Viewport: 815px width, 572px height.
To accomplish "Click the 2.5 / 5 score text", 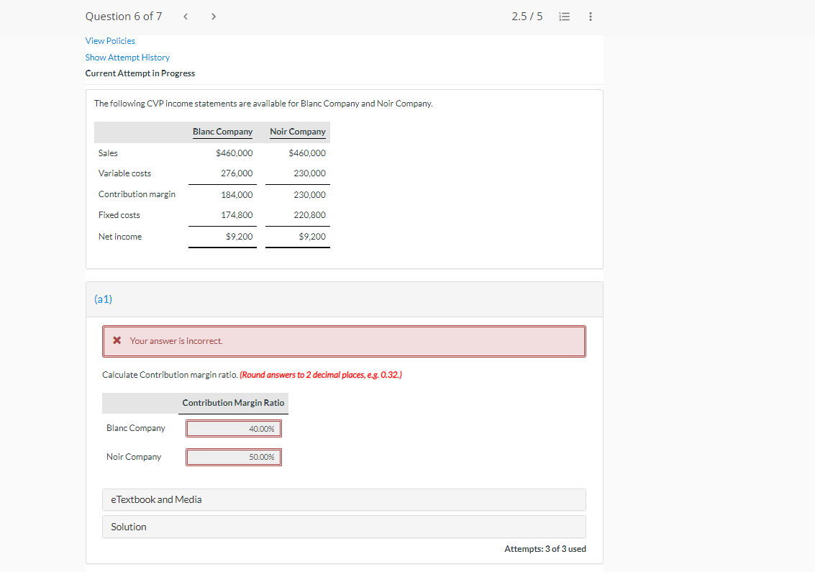I will point(527,17).
